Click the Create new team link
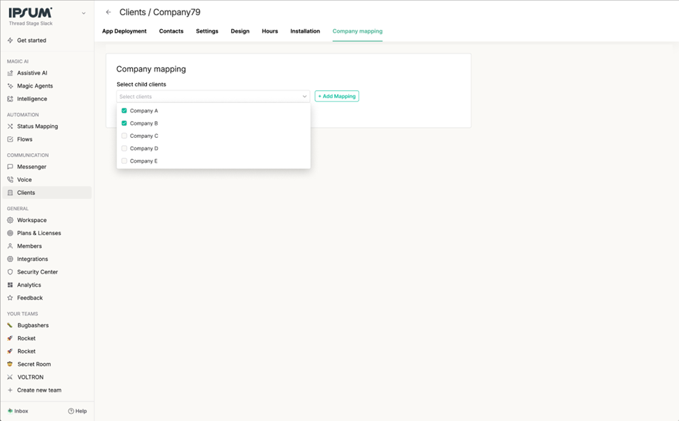Viewport: 679px width, 421px height. click(39, 390)
